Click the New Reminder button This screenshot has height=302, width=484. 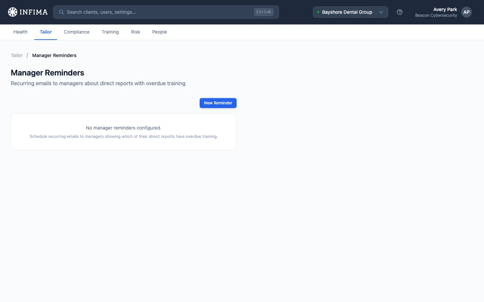click(x=218, y=103)
